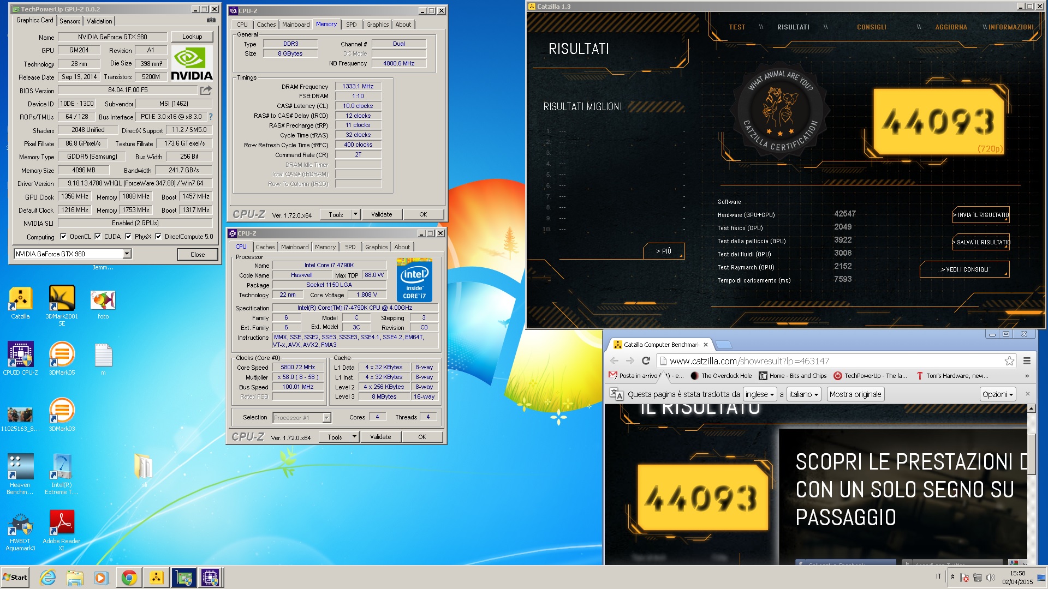Image resolution: width=1048 pixels, height=589 pixels.
Task: Click the BIOS version share icon in GPU-Z
Action: point(206,90)
